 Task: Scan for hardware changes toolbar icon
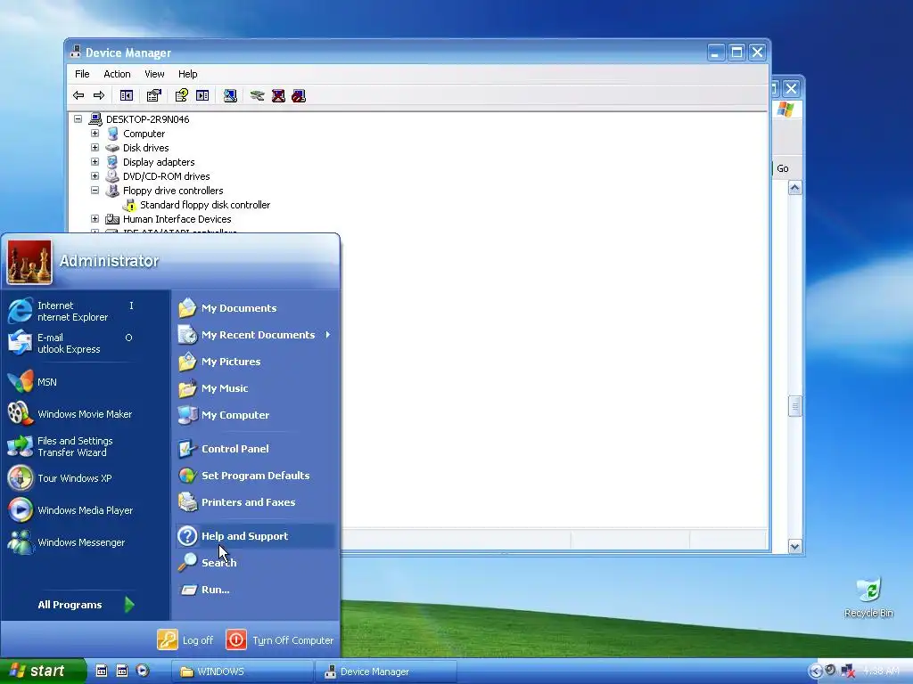[x=230, y=95]
